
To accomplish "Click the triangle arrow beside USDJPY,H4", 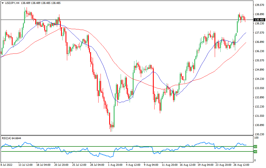I will coord(3,3).
